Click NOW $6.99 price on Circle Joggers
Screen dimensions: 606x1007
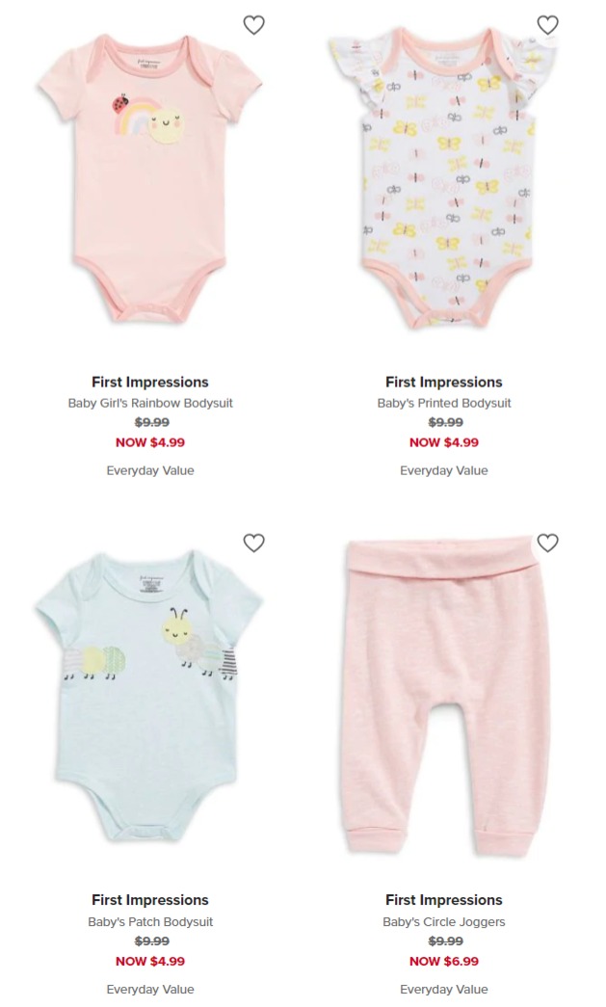click(444, 962)
